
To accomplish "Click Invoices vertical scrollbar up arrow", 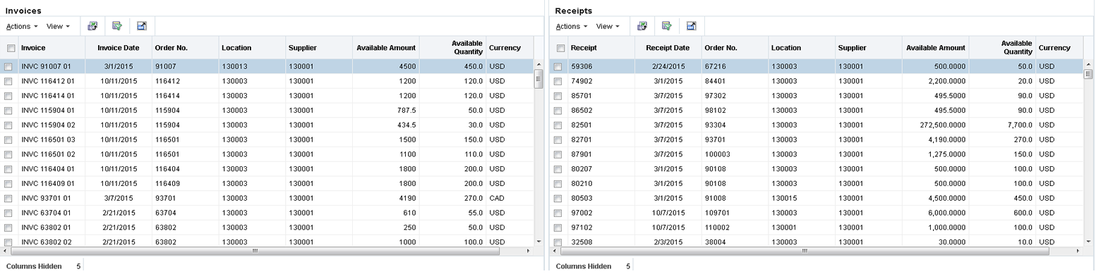I will click(x=538, y=63).
